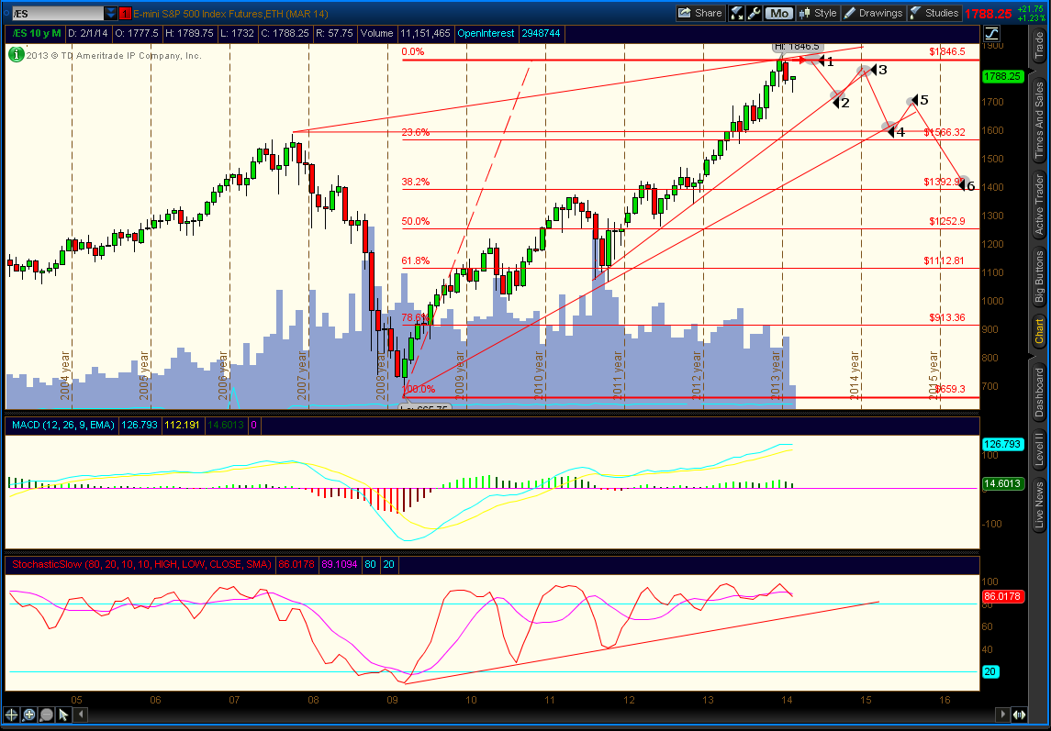Click the zoom in magnifier icon
The width and height of the screenshot is (1051, 731).
pos(28,714)
